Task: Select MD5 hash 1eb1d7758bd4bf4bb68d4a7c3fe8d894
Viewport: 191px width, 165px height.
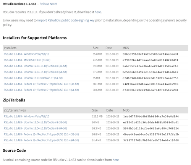Action: (151, 116)
